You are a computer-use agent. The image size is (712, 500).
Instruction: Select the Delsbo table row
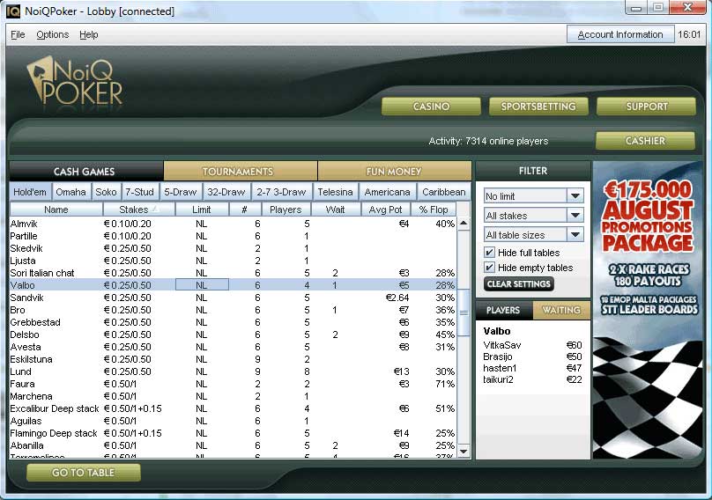click(x=233, y=335)
